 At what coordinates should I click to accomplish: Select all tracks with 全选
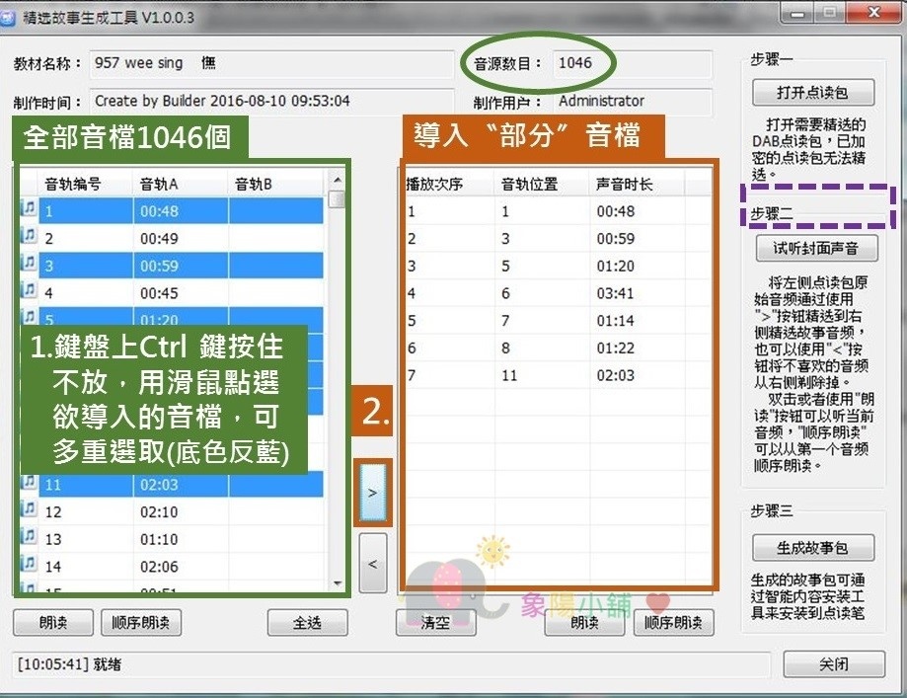tap(307, 623)
